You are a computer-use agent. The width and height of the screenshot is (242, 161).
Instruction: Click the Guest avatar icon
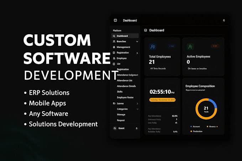click(x=115, y=128)
